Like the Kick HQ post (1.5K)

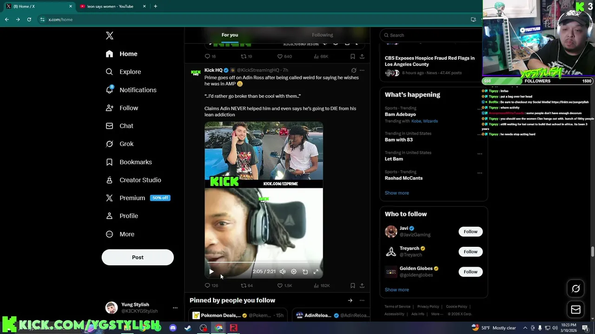click(x=284, y=286)
